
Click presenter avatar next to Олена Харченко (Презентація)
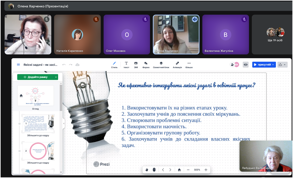[x=11, y=6]
